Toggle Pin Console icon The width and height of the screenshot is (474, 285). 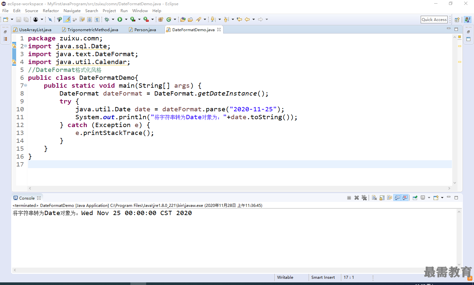click(415, 198)
